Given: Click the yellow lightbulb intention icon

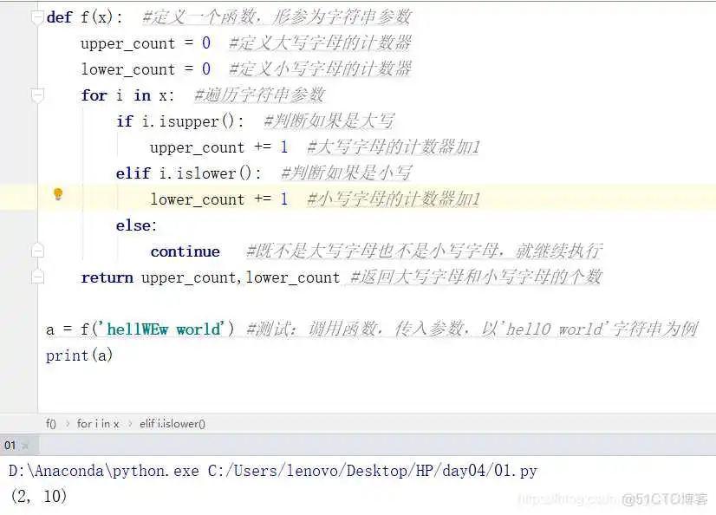Looking at the screenshot, I should 58,194.
